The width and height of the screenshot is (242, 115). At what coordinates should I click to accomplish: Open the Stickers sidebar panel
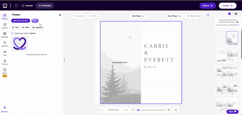(x=5, y=44)
